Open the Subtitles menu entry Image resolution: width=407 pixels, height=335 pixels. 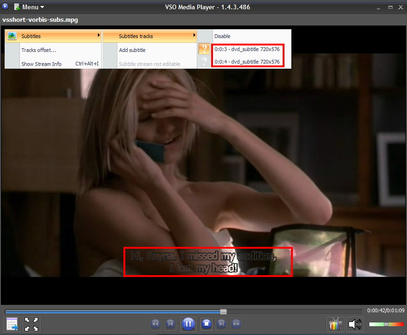click(x=53, y=36)
